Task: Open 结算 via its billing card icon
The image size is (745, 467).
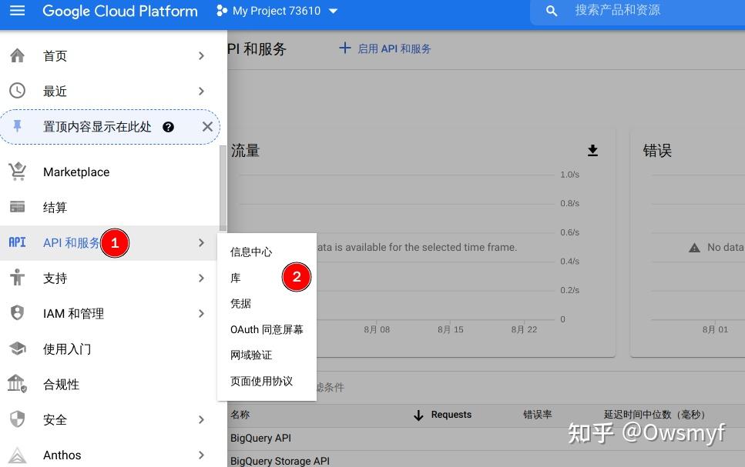Action: coord(17,207)
